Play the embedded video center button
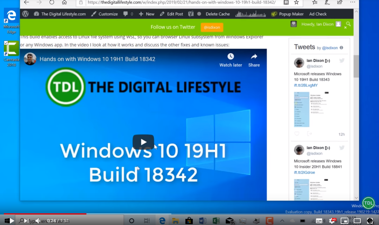The height and width of the screenshot is (225, 379). [x=143, y=142]
